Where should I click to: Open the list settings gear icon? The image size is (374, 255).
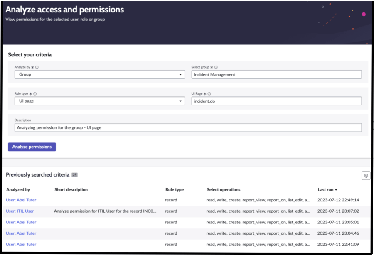point(366,175)
